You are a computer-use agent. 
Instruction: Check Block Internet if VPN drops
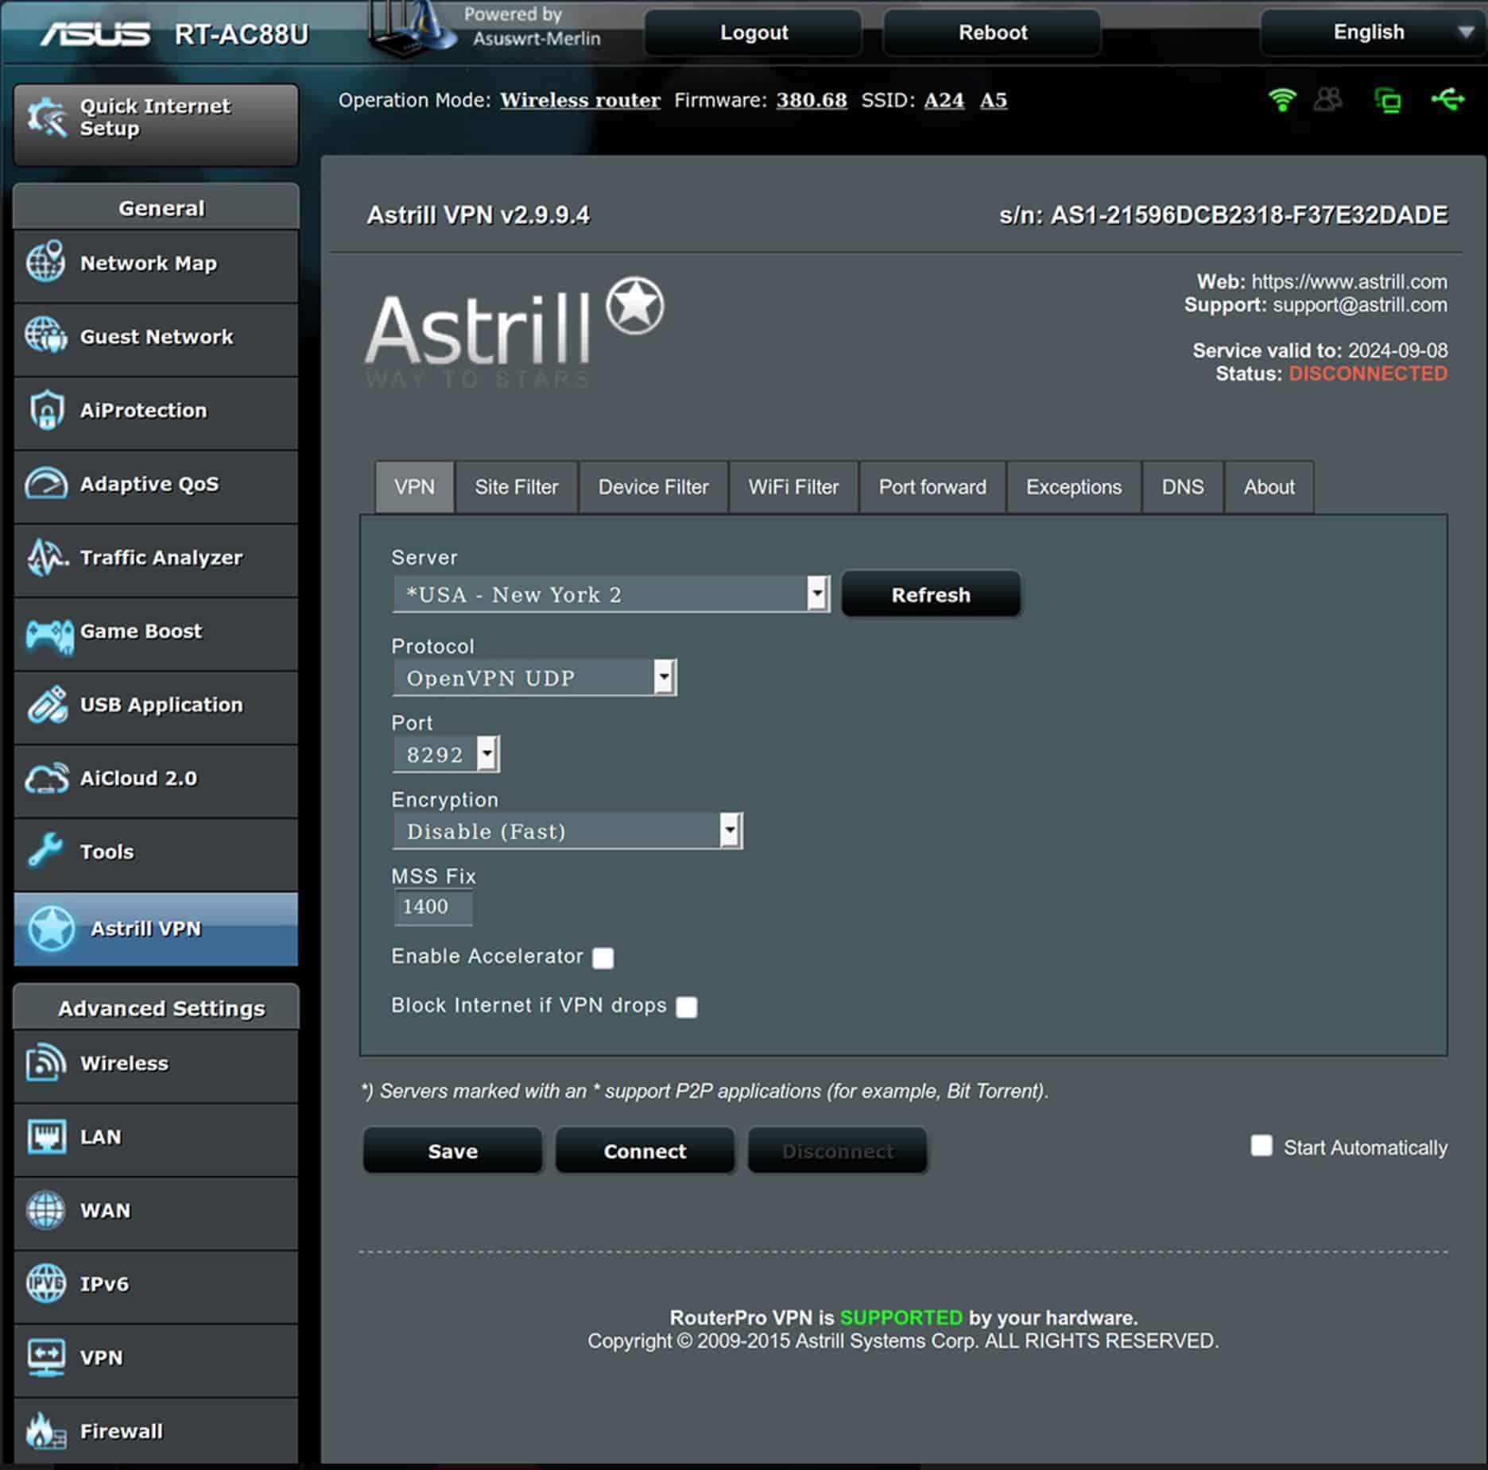[687, 1007]
